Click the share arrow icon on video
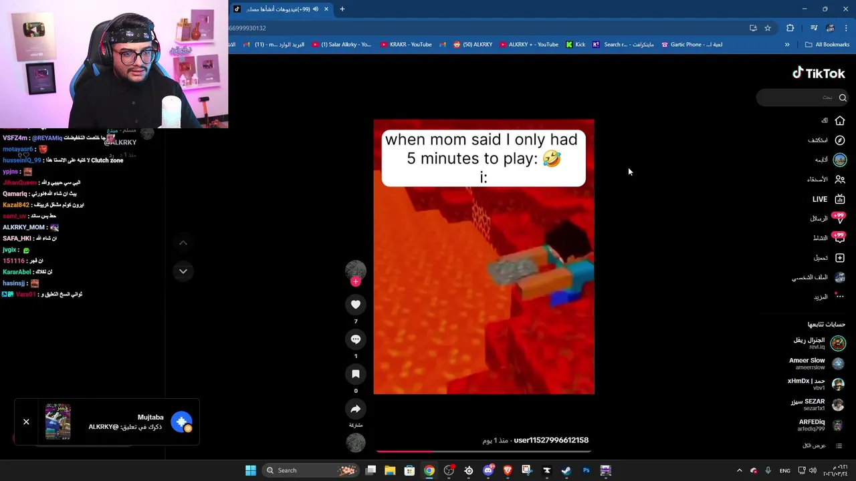856x481 pixels. click(356, 409)
